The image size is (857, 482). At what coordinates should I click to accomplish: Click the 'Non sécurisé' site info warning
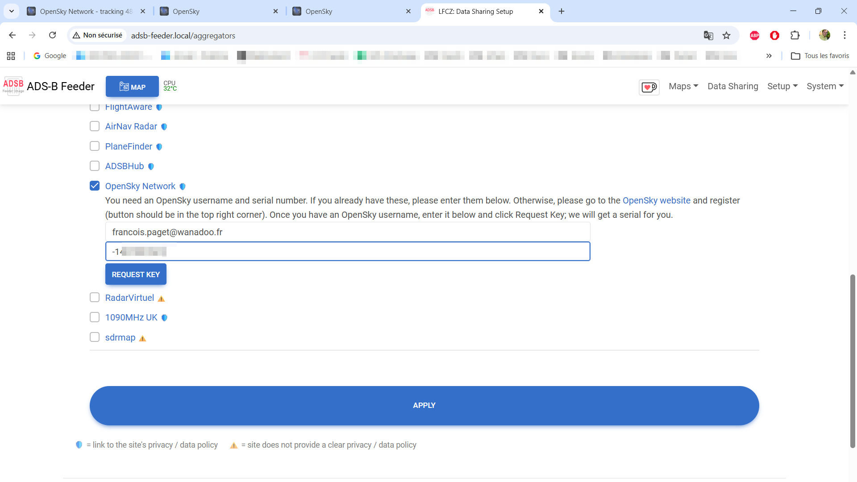[x=98, y=35]
